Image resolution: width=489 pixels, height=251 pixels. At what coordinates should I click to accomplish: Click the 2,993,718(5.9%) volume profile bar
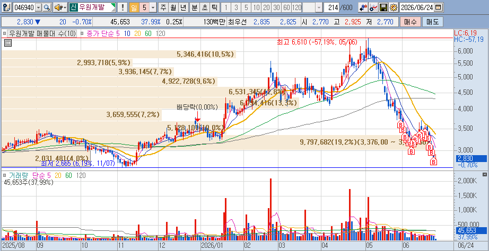(x=67, y=62)
